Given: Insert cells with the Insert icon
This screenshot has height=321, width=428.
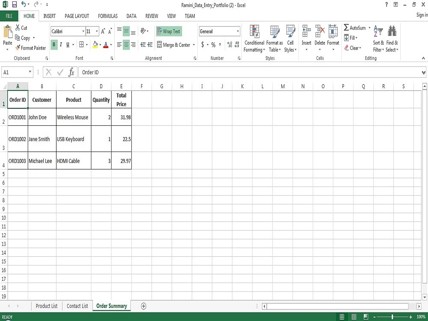Looking at the screenshot, I should (306, 31).
